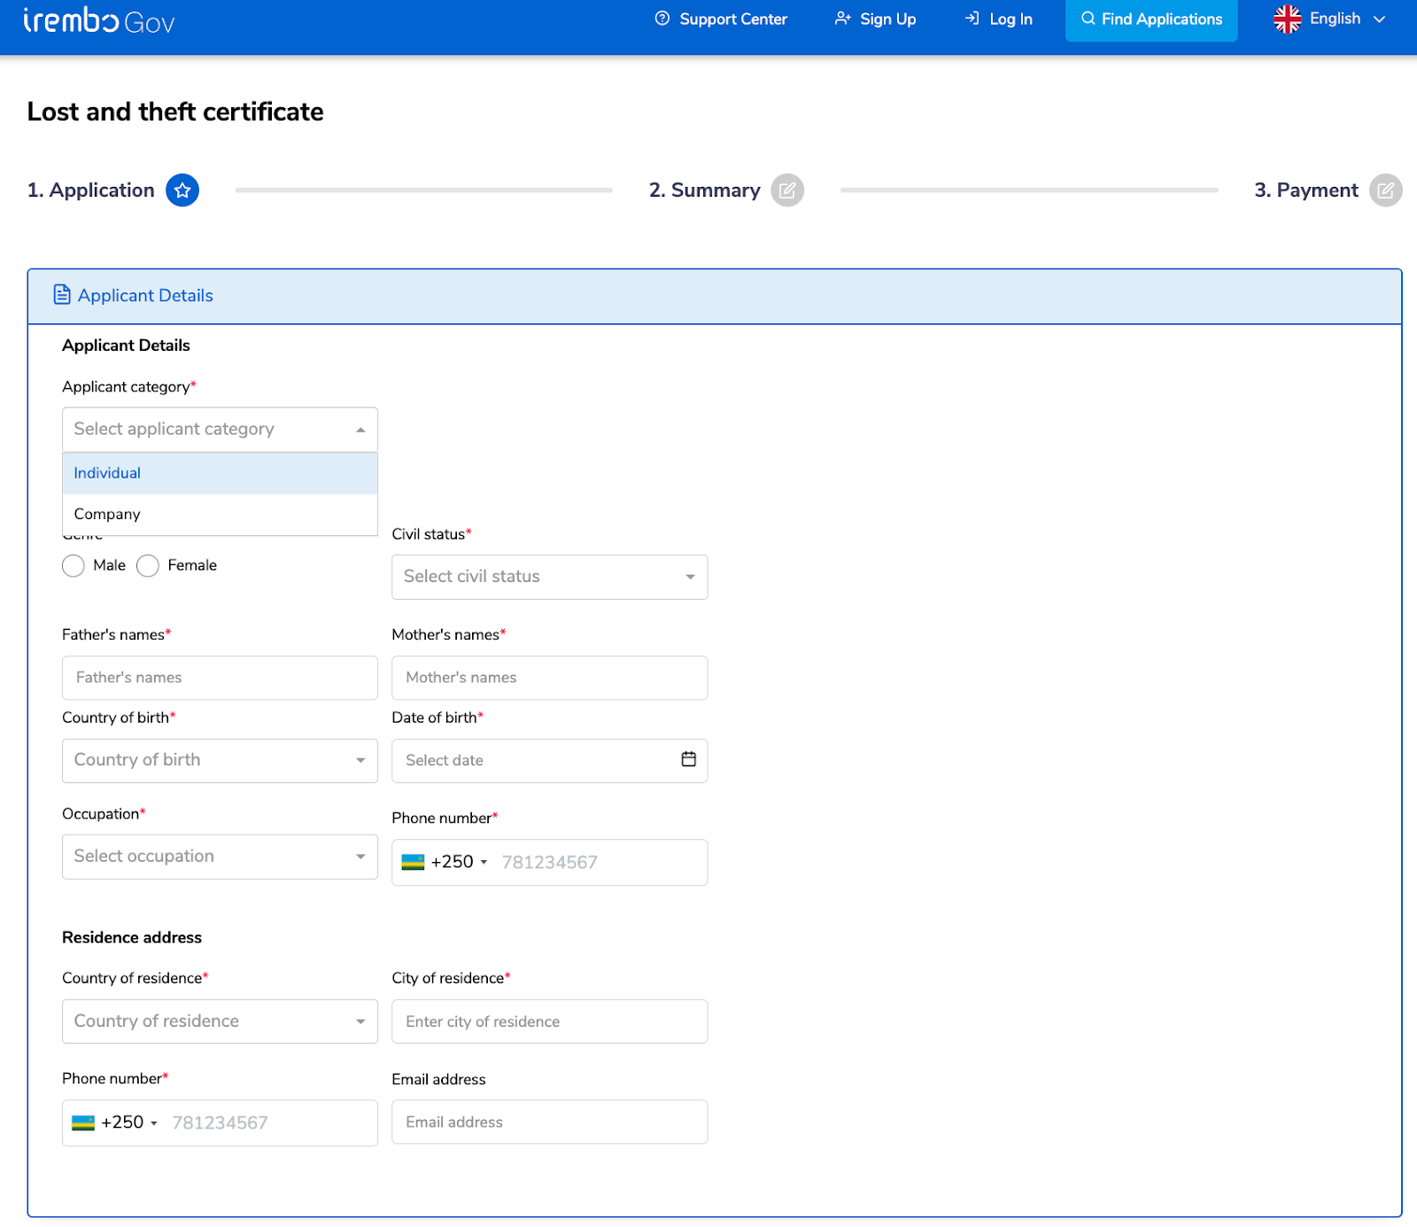The image size is (1417, 1227).
Task: Click the Log In arrow icon
Action: click(972, 19)
